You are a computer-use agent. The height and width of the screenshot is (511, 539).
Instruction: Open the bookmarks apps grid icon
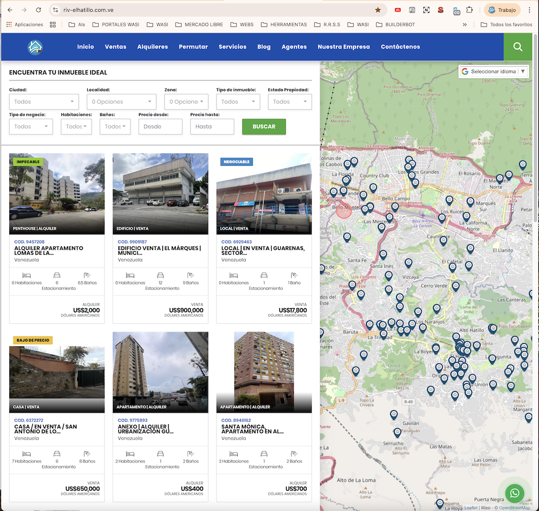53,24
